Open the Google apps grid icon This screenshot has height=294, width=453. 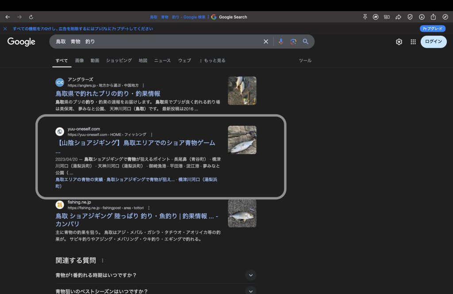pos(413,42)
